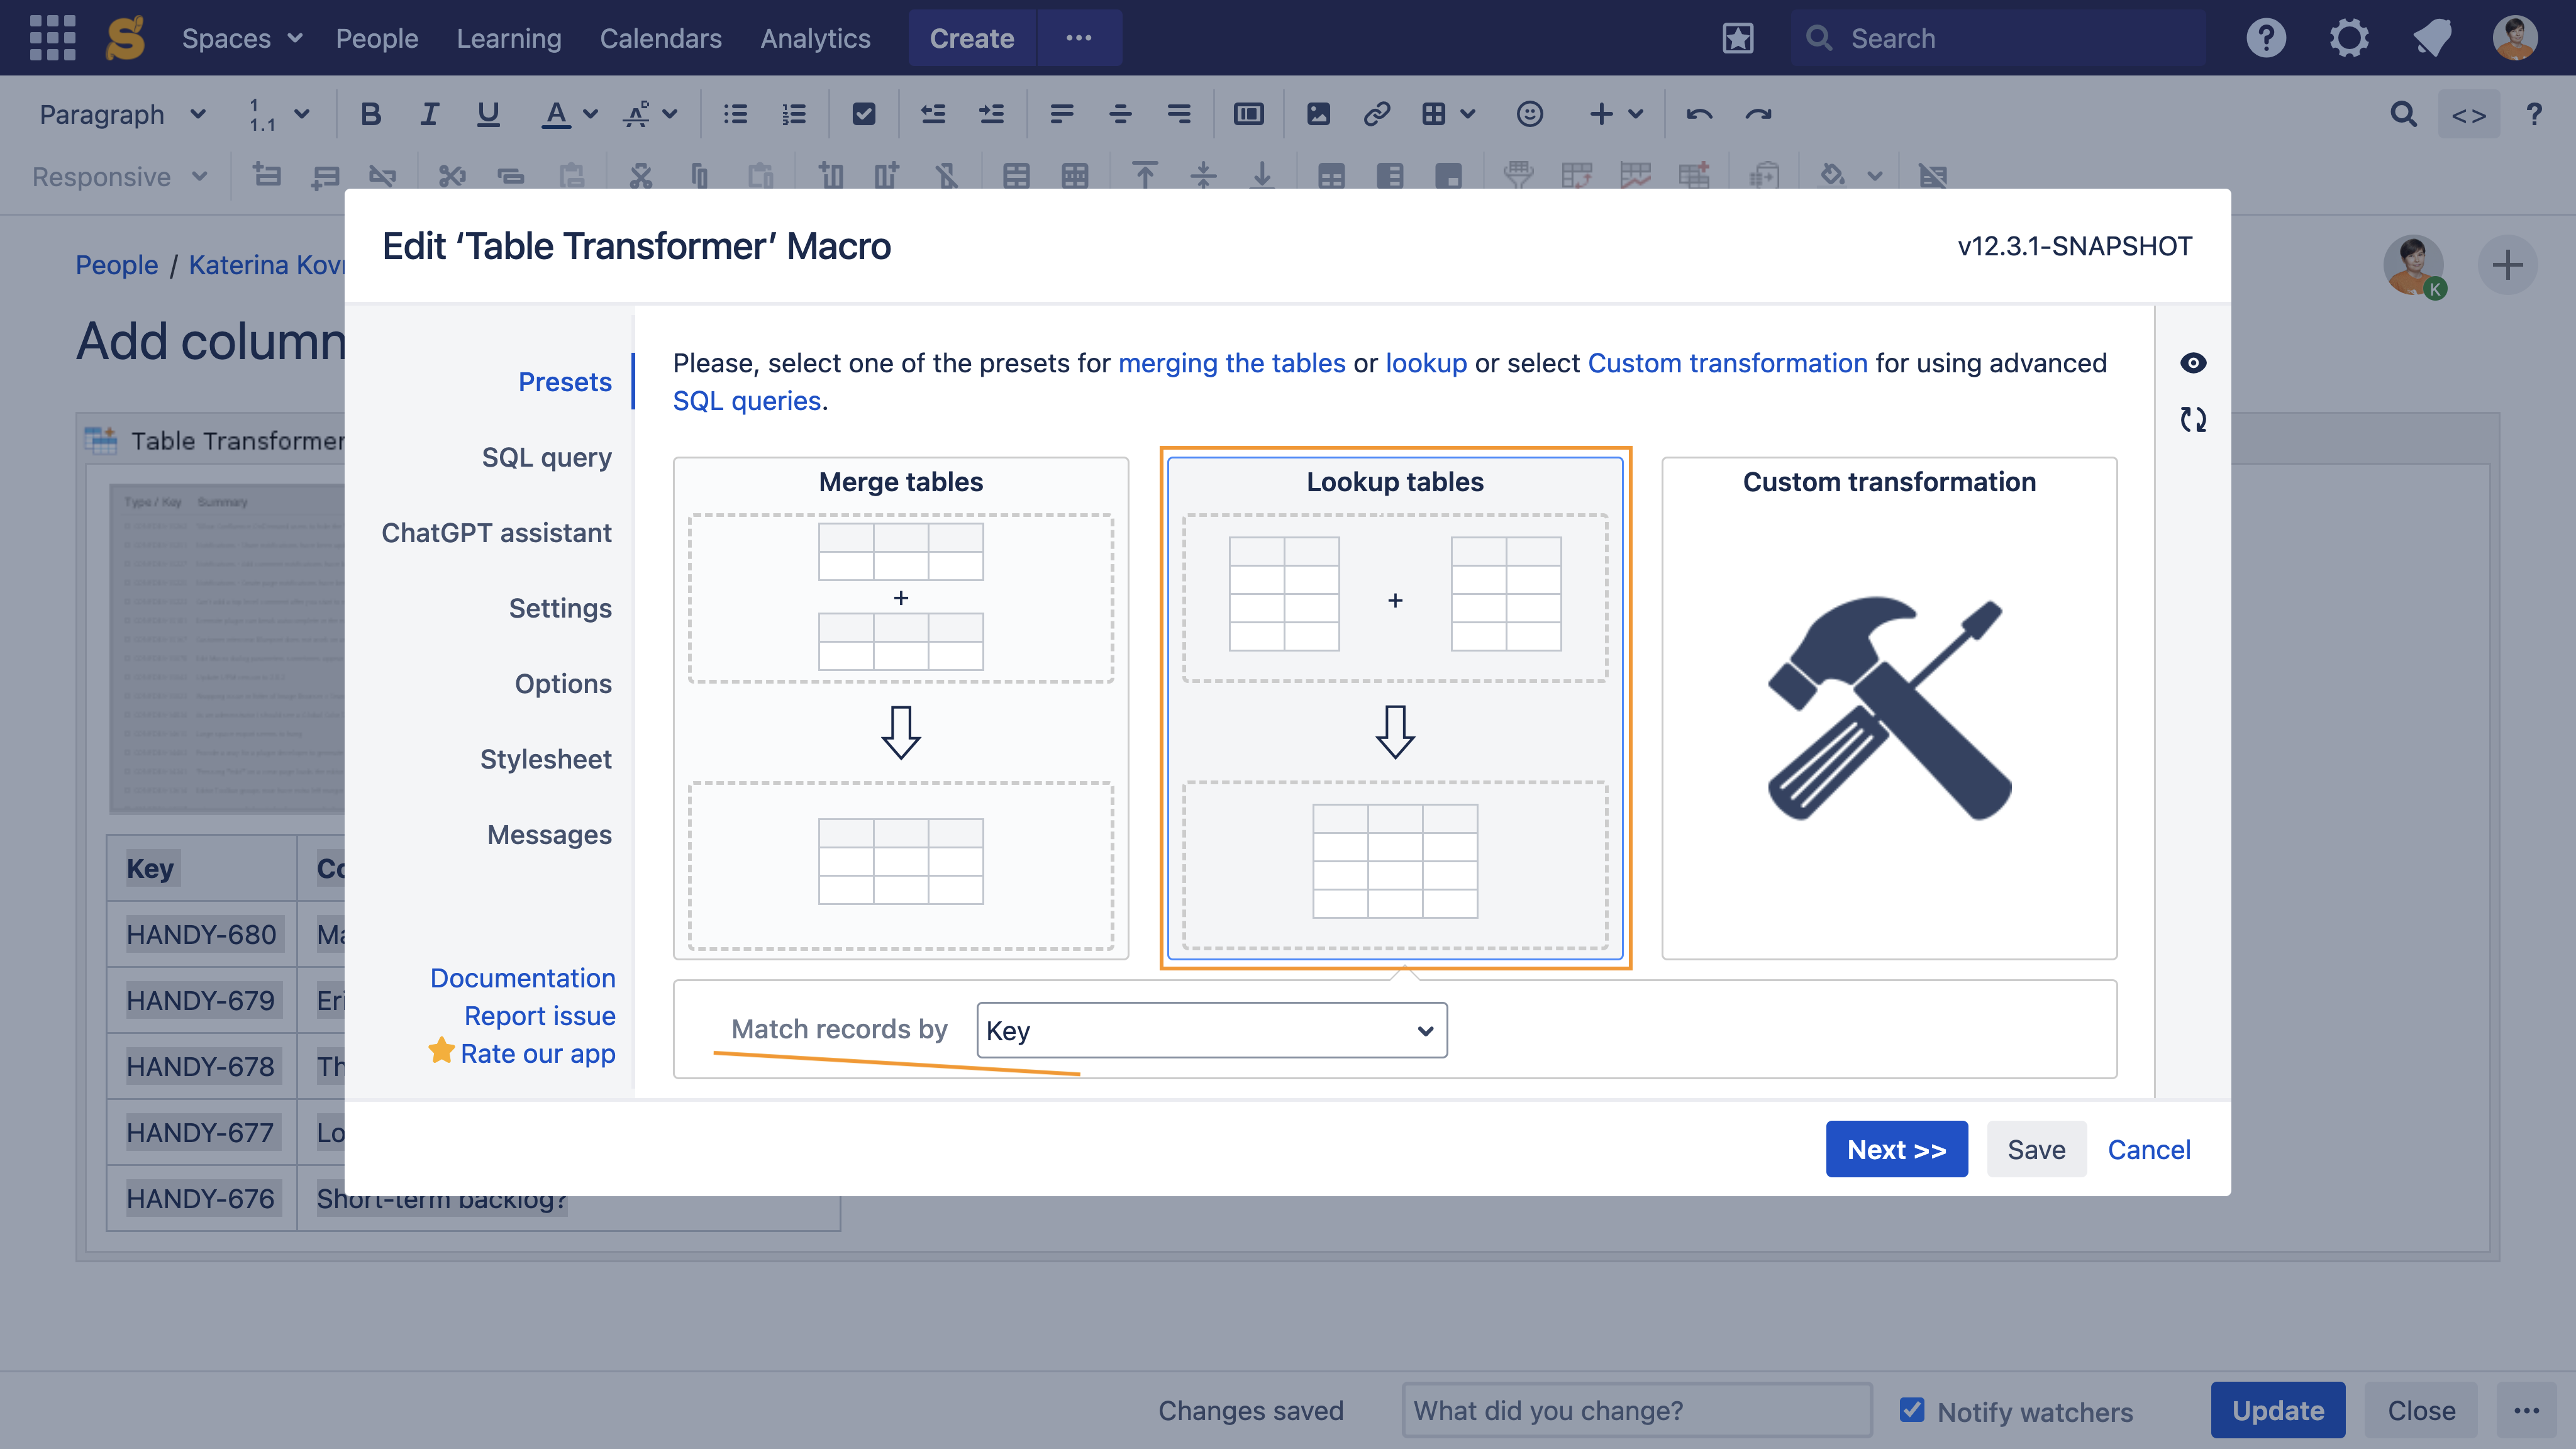Insert an emoticon
Viewport: 2576px width, 1449px height.
(1530, 114)
